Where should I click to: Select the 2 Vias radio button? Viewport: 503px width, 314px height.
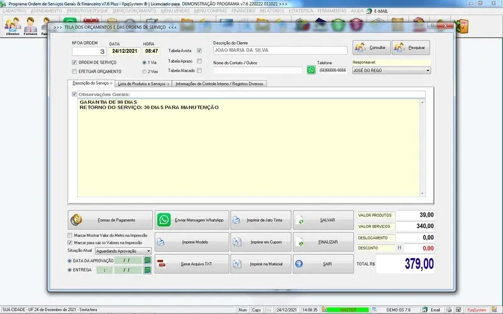[x=145, y=72]
